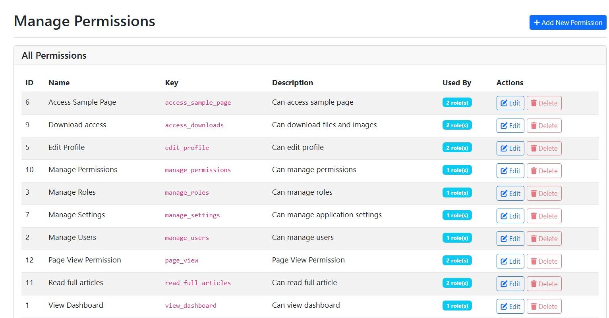Delete the Download access permission
609x318 pixels.
[544, 126]
